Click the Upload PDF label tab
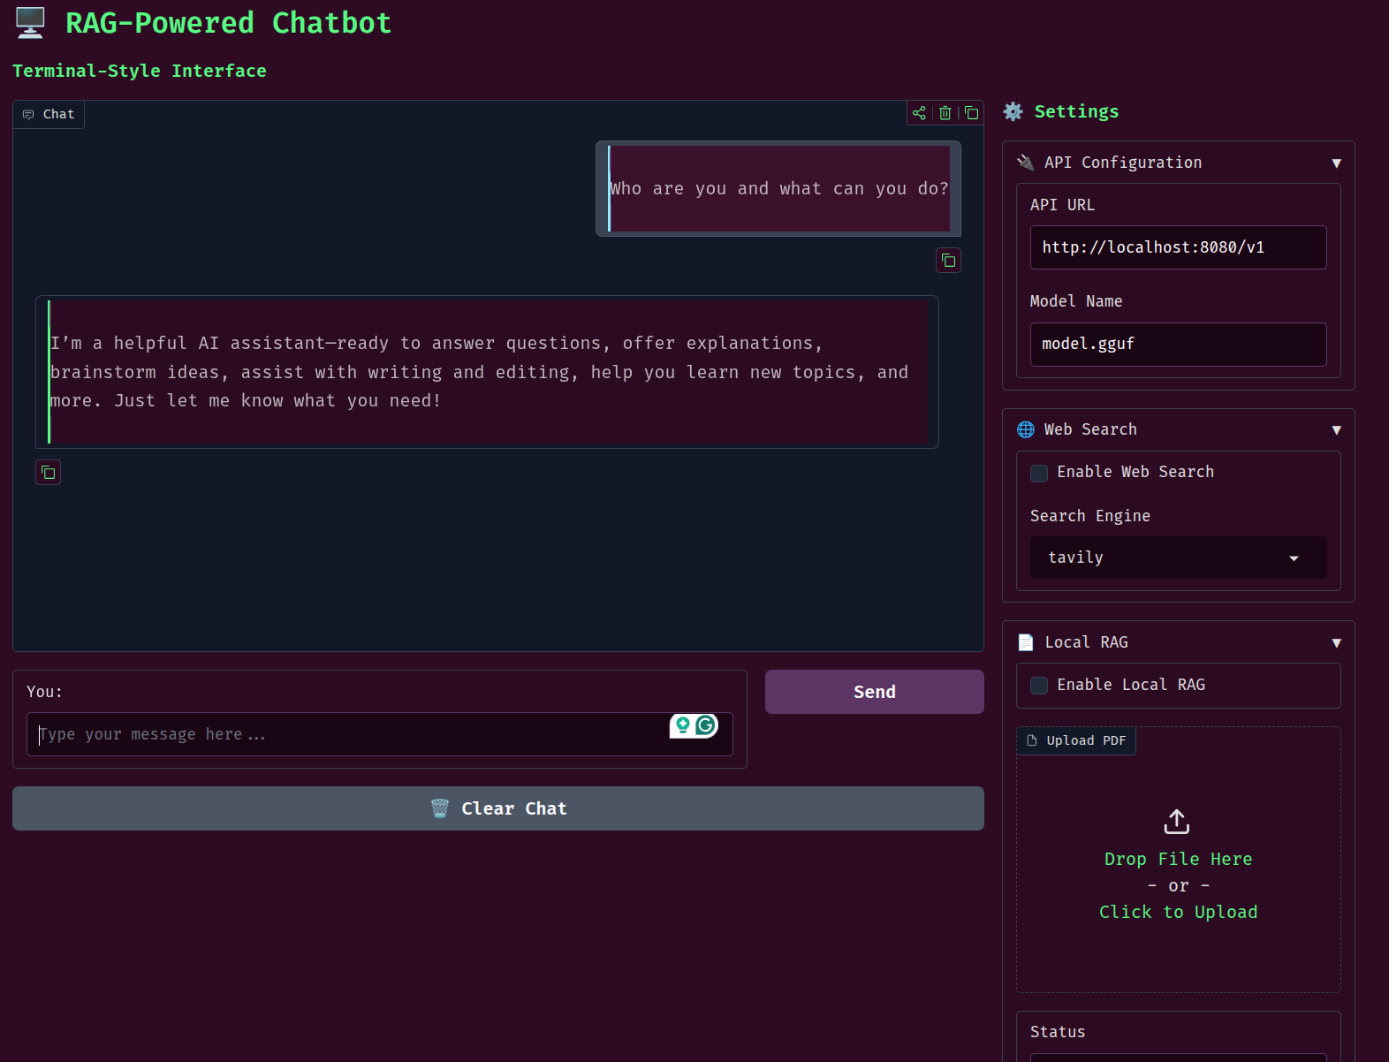1389x1062 pixels. pos(1076,740)
